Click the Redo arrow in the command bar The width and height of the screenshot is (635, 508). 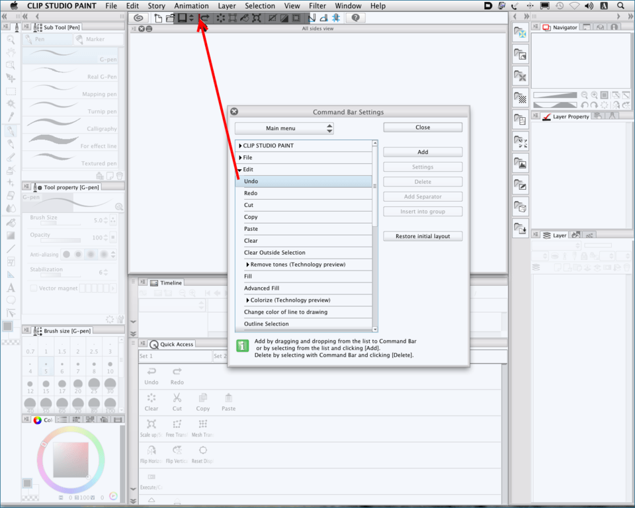pyautogui.click(x=204, y=18)
